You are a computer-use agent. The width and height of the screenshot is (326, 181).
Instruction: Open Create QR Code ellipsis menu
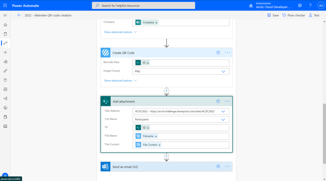[x=227, y=53]
